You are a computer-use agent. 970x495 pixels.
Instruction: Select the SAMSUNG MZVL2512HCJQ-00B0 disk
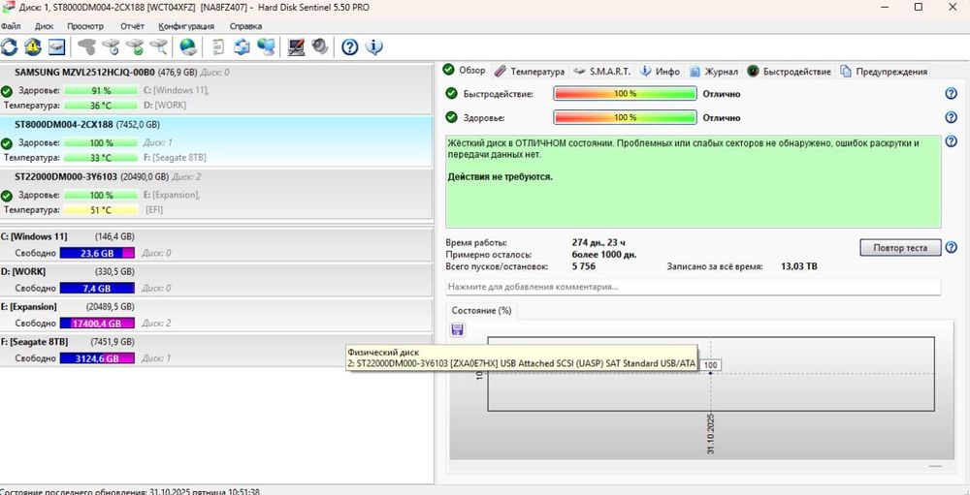click(216, 88)
